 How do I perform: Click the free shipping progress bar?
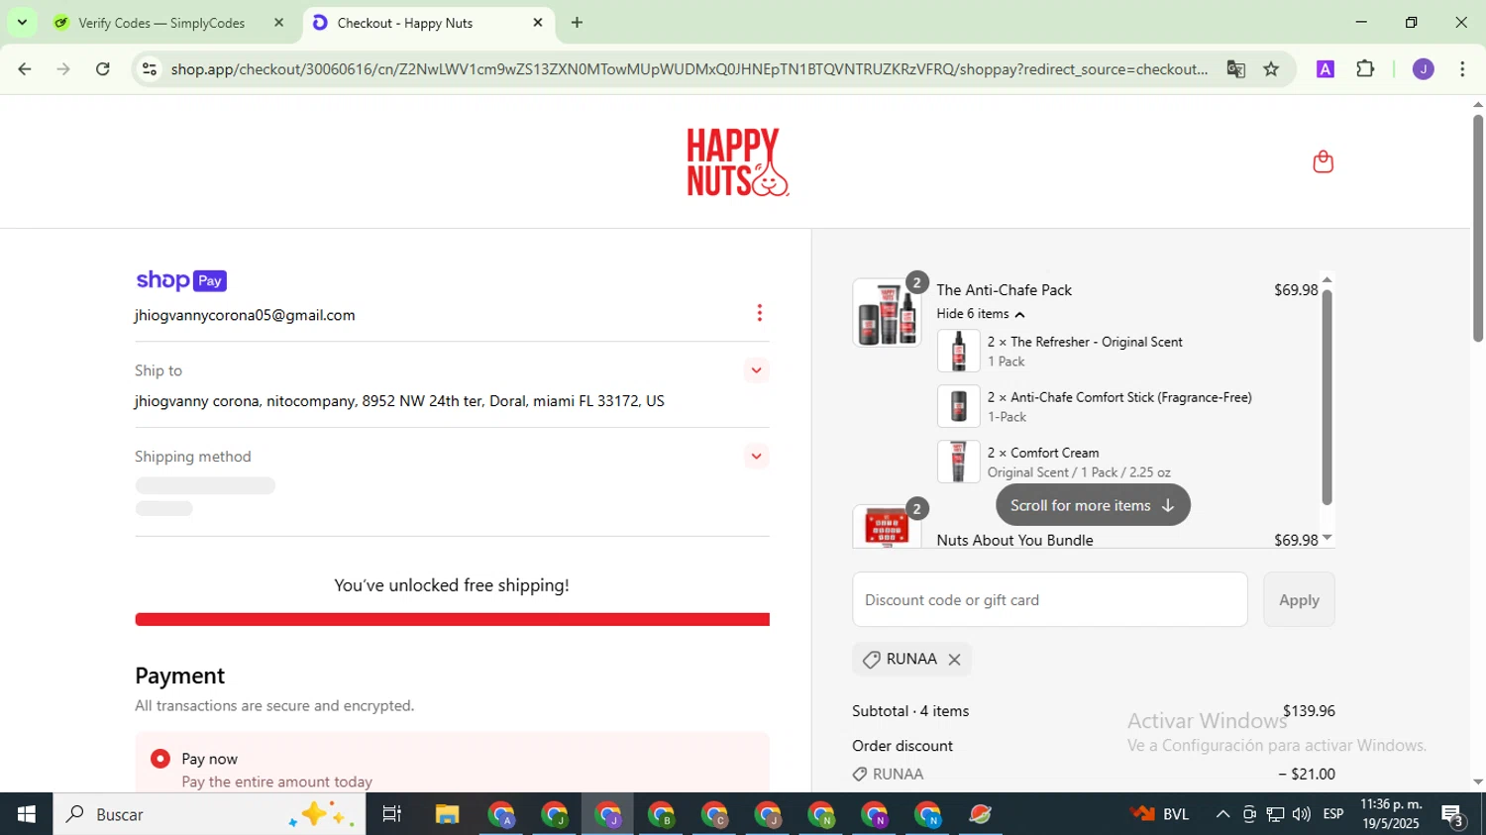click(452, 620)
